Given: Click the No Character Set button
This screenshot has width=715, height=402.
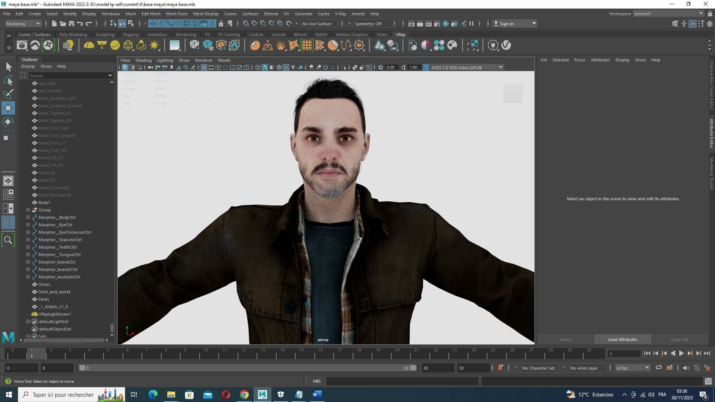Looking at the screenshot, I should 538,368.
